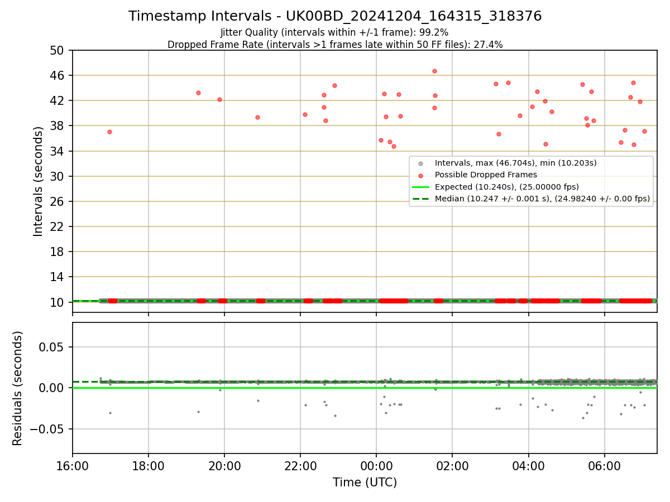Viewport: 670px width, 502px height.
Task: Select legend entry 'Expected (10.240s), (25.00000 fps)'
Action: (x=507, y=187)
